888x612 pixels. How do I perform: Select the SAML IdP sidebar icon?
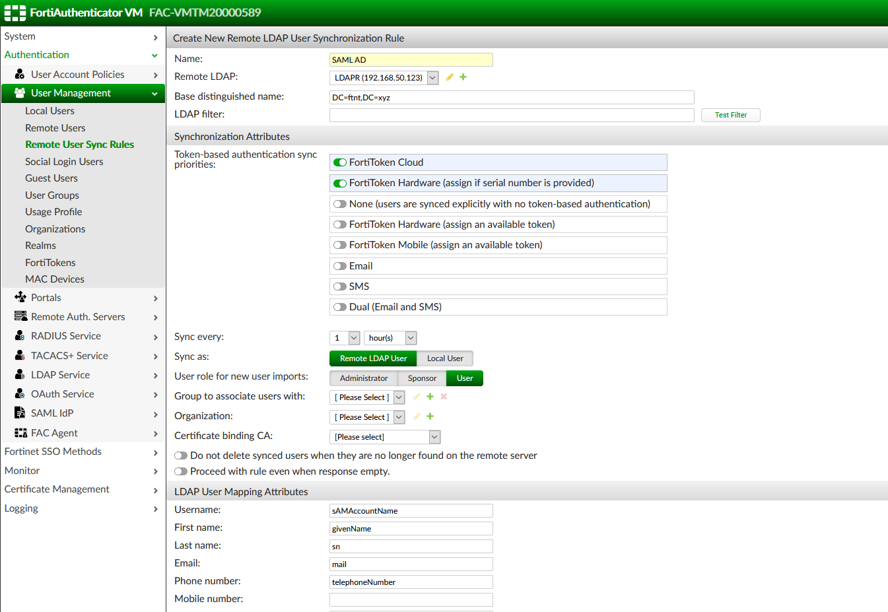[x=19, y=413]
